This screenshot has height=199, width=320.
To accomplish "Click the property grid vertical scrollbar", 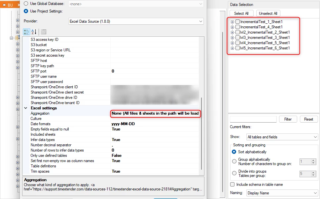I will pos(201,133).
